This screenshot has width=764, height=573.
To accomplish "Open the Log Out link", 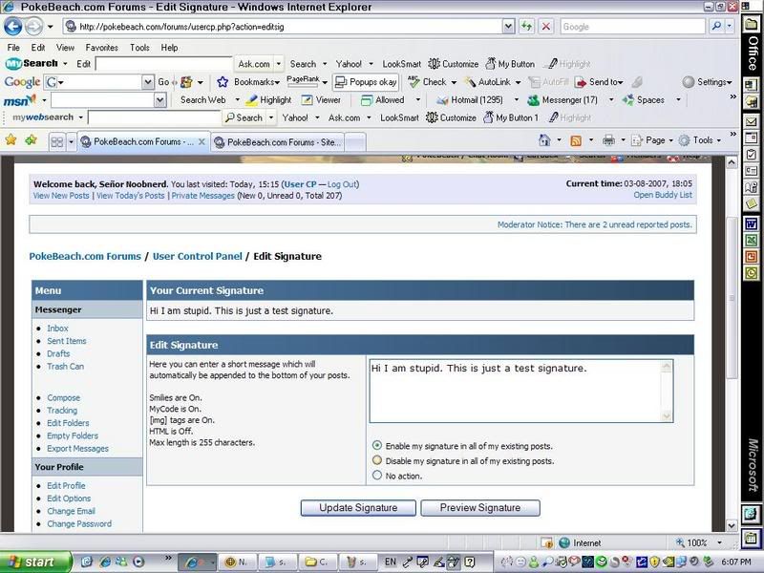I will 342,184.
